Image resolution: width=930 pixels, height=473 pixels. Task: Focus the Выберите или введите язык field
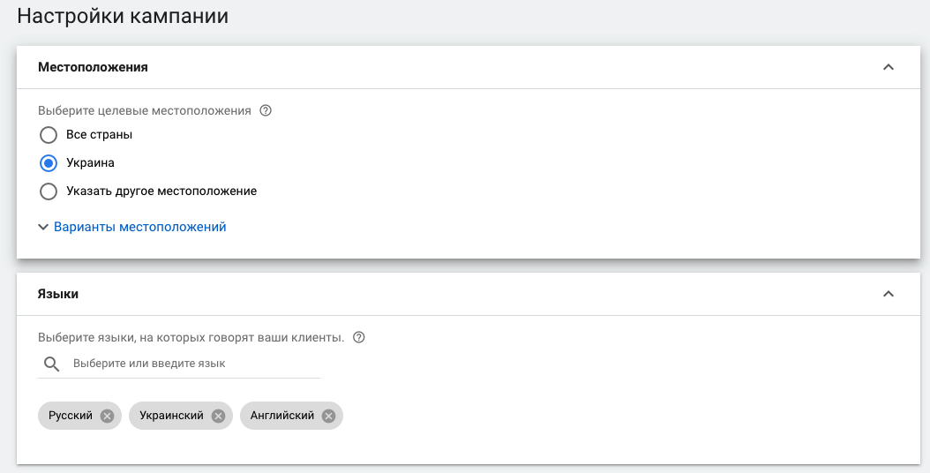click(194, 364)
